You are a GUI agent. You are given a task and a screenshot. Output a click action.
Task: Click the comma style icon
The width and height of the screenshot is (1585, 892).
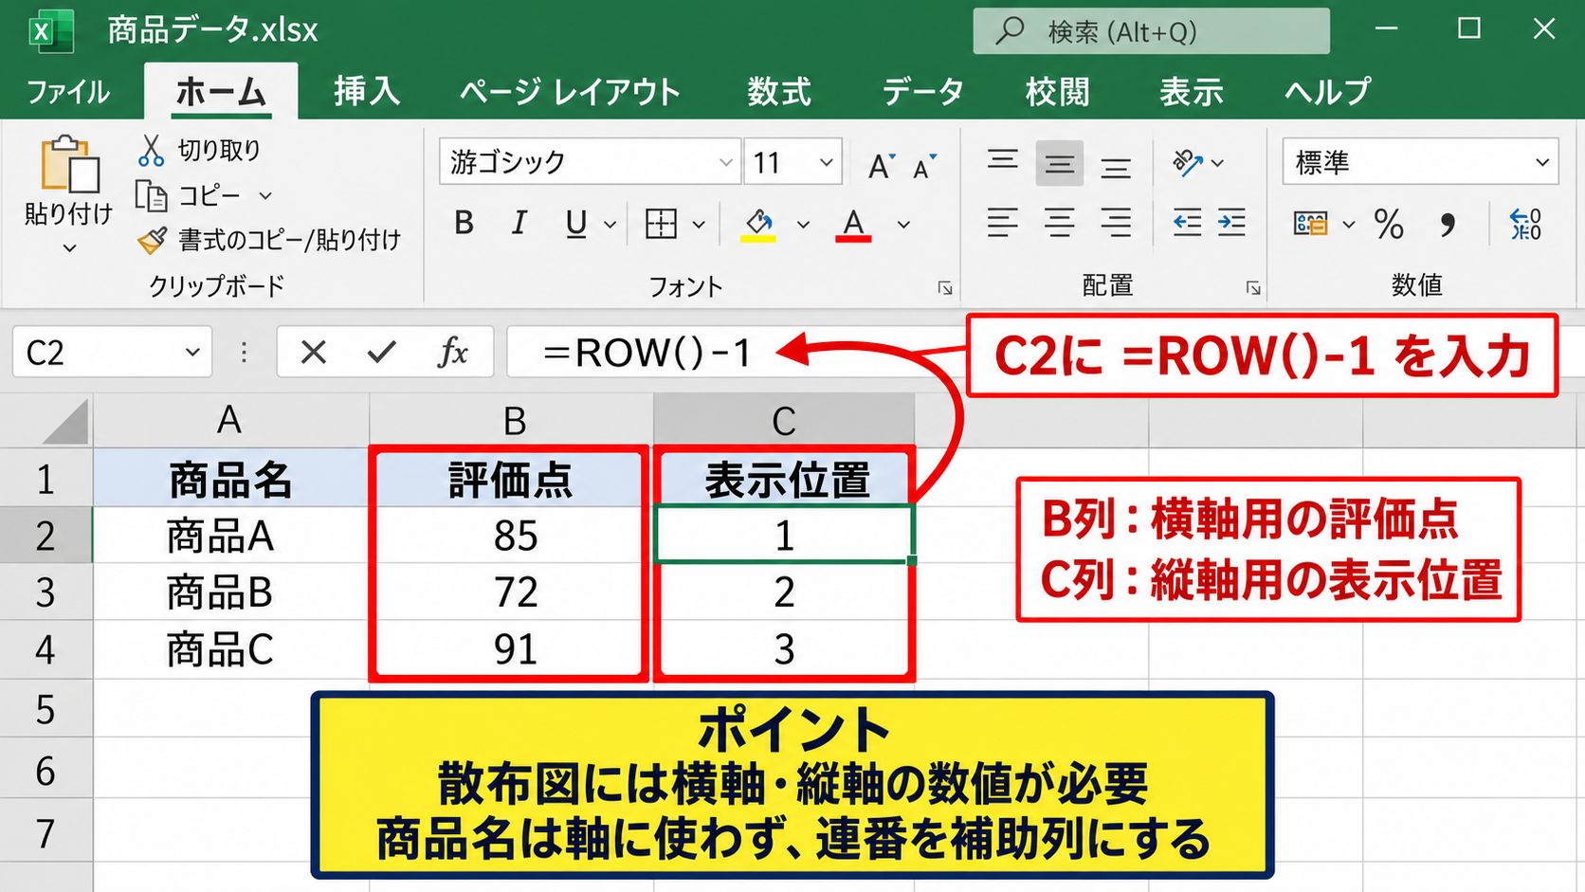(x=1447, y=225)
